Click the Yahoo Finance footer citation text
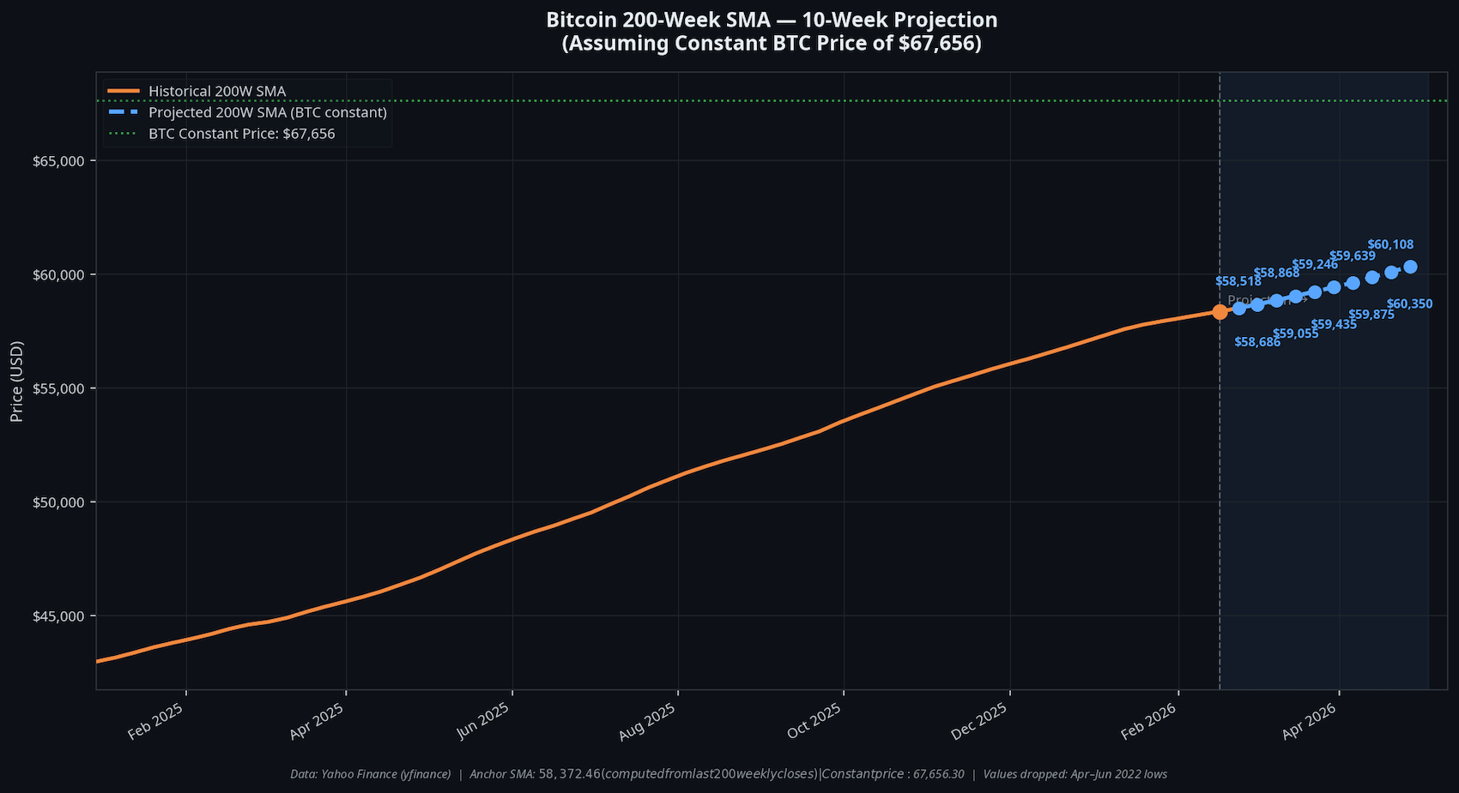Image resolution: width=1459 pixels, height=793 pixels. pos(371,773)
